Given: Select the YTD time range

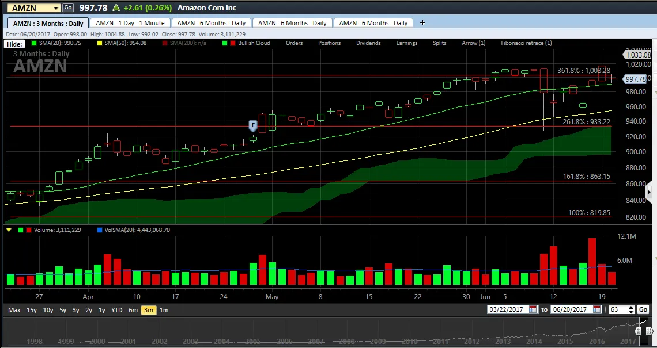Looking at the screenshot, I should 117,310.
